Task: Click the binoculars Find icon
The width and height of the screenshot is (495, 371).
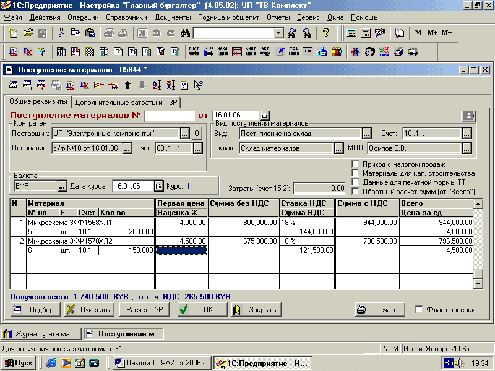Action: click(x=185, y=33)
